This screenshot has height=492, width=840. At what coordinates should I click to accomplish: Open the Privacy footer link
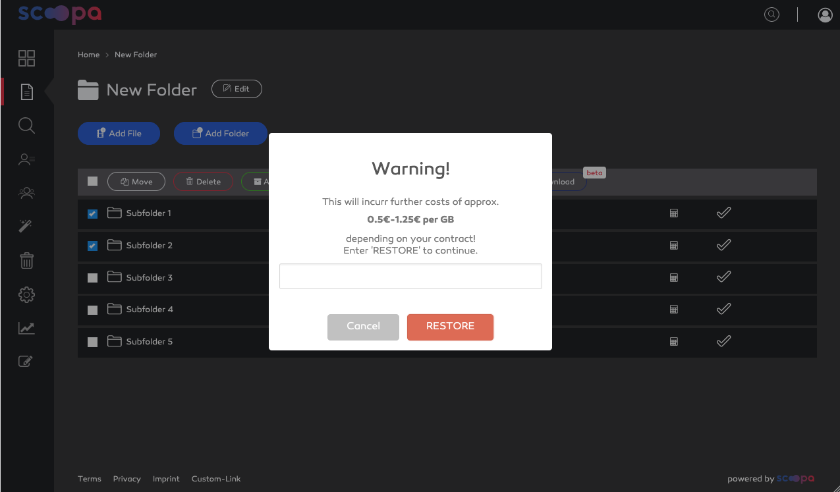tap(126, 479)
